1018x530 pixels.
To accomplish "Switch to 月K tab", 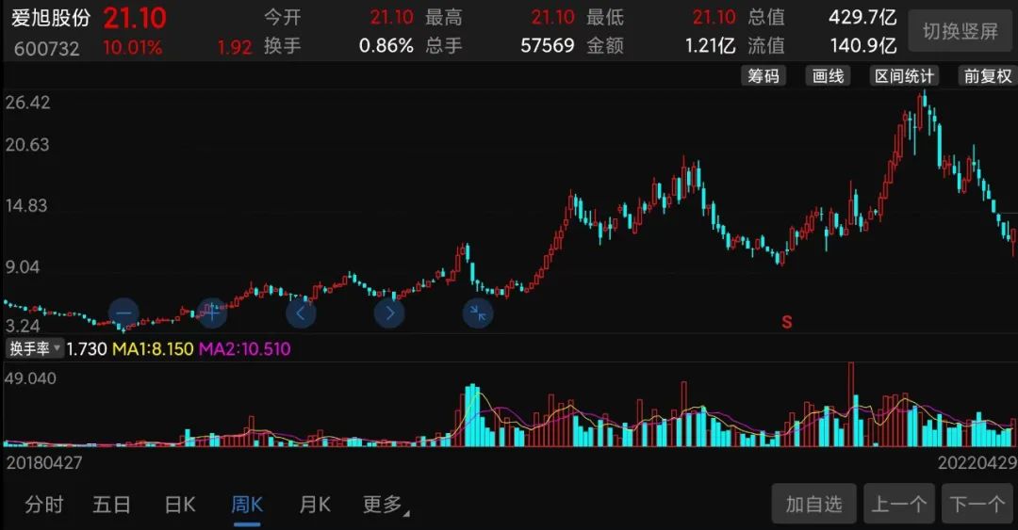I will click(x=315, y=504).
